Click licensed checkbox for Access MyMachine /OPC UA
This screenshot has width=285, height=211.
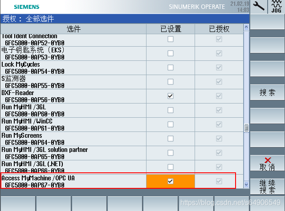point(219,181)
